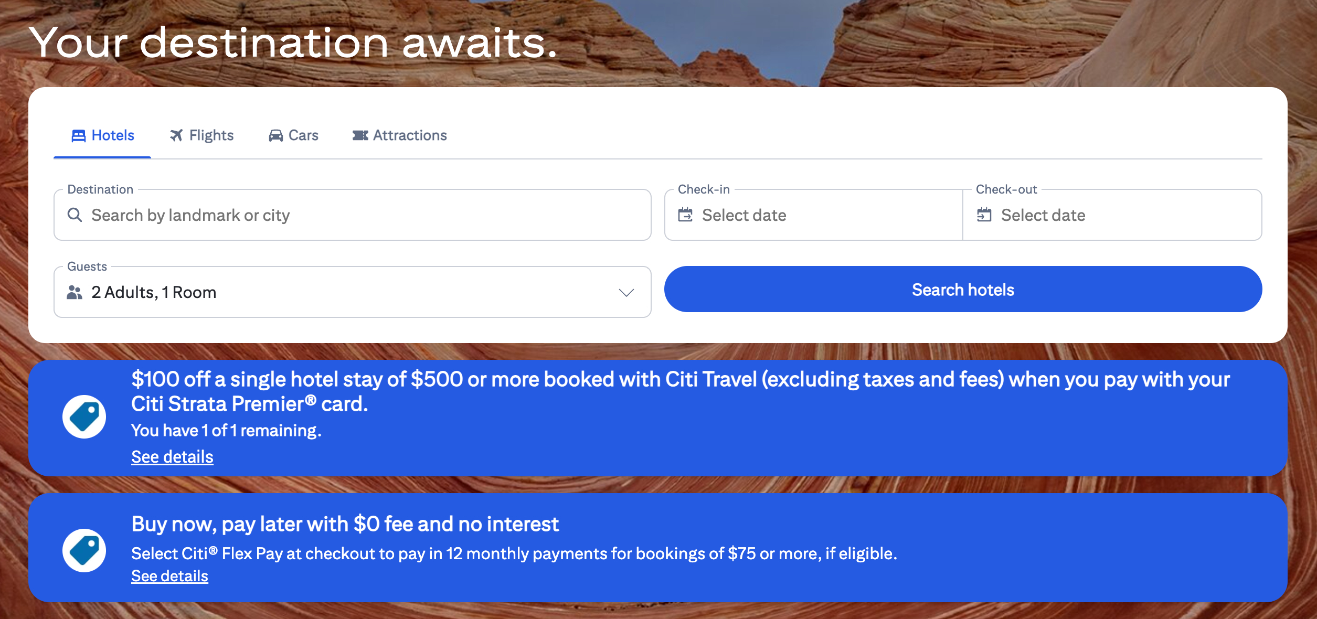
Task: Click the magnifying glass in Destination field
Action: (75, 215)
